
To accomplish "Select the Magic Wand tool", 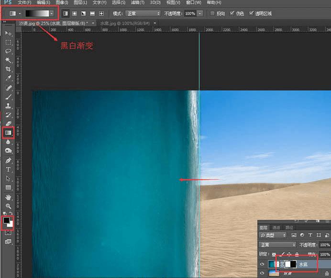I will (8, 60).
